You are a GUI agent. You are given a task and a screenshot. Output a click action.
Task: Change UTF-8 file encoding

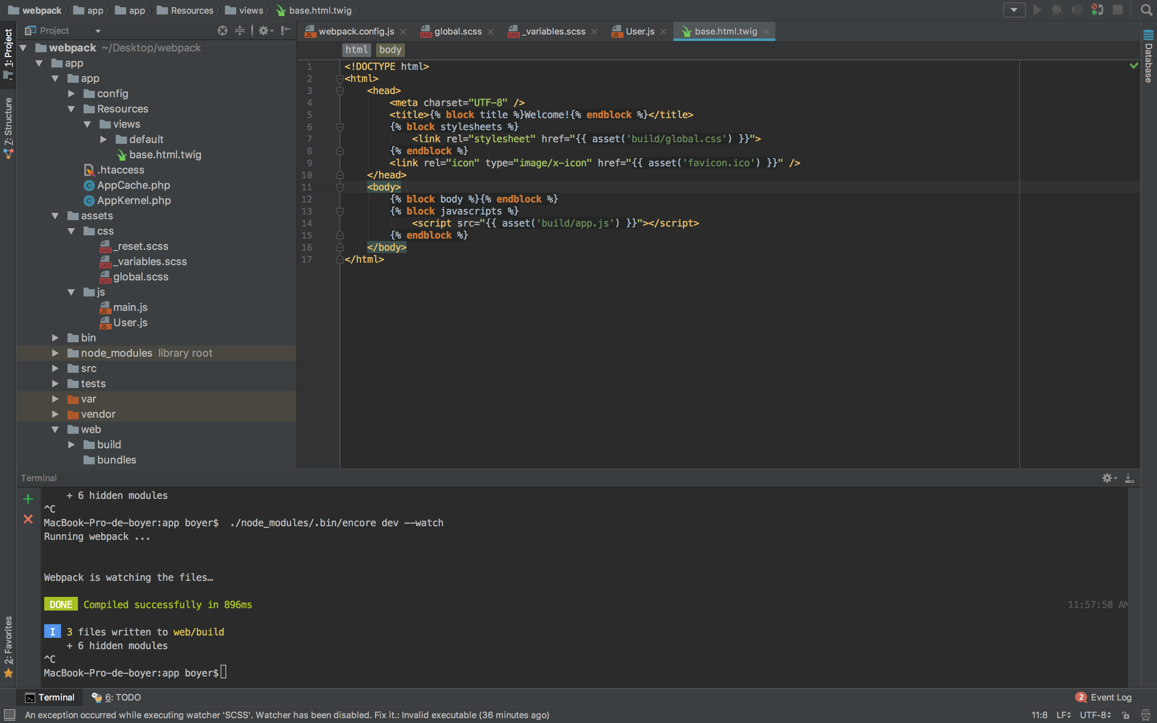tap(1096, 715)
